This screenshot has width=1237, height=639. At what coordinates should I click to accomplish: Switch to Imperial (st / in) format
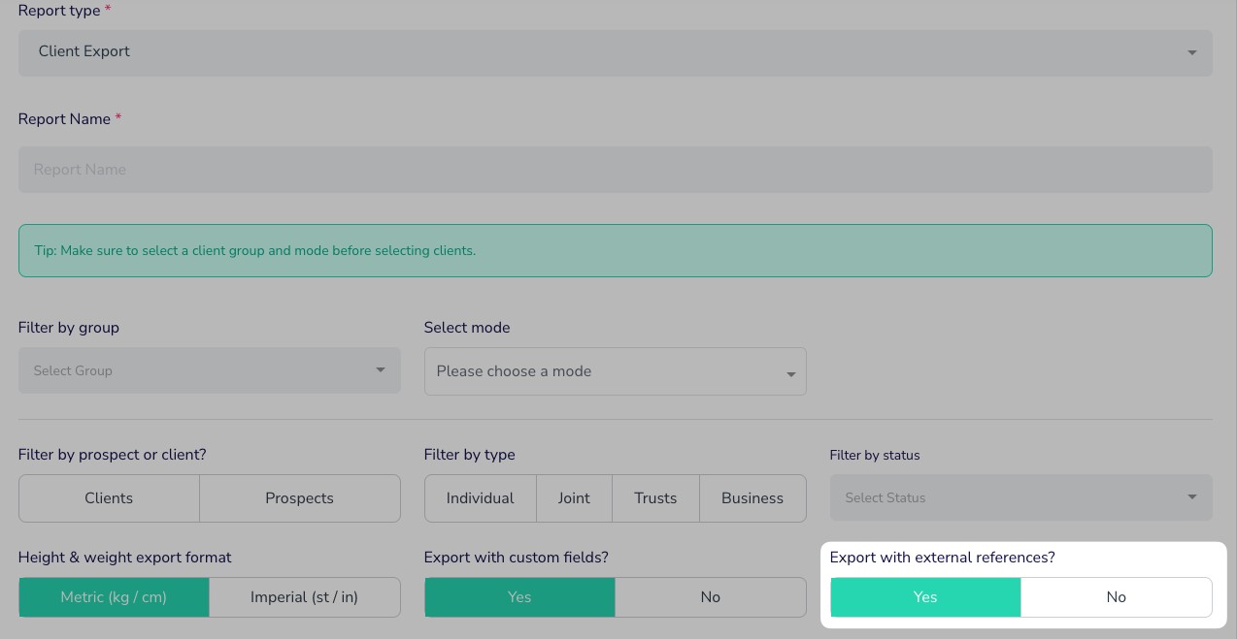point(304,597)
